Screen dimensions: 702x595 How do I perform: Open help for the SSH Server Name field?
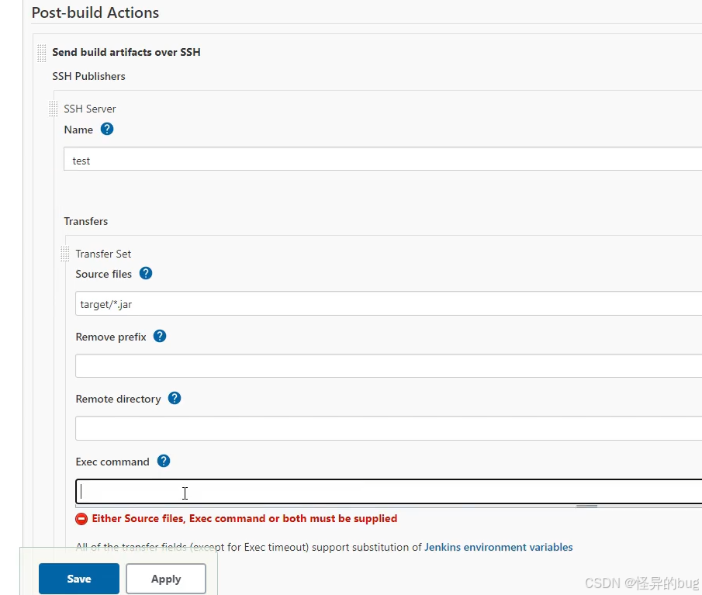(107, 130)
